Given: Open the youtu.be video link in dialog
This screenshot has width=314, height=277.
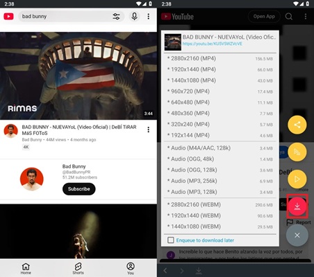Looking at the screenshot, I should 213,44.
